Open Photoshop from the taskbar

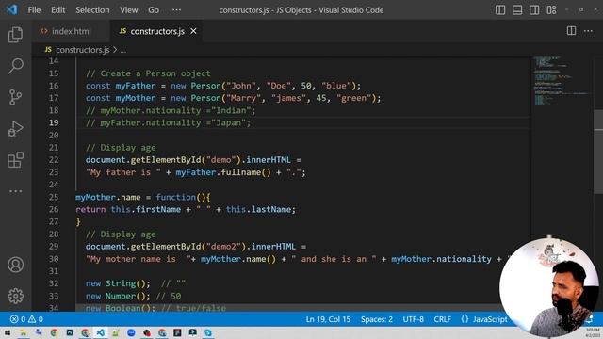click(70, 332)
